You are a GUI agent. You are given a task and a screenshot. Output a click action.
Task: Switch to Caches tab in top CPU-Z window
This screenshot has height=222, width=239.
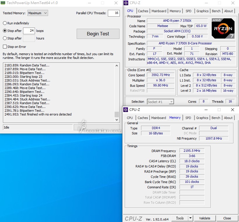coord(143,11)
